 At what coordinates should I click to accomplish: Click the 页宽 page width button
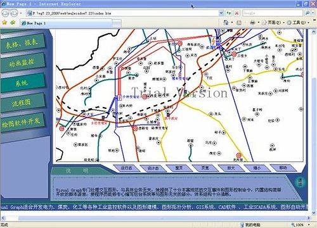pyautogui.click(x=205, y=168)
